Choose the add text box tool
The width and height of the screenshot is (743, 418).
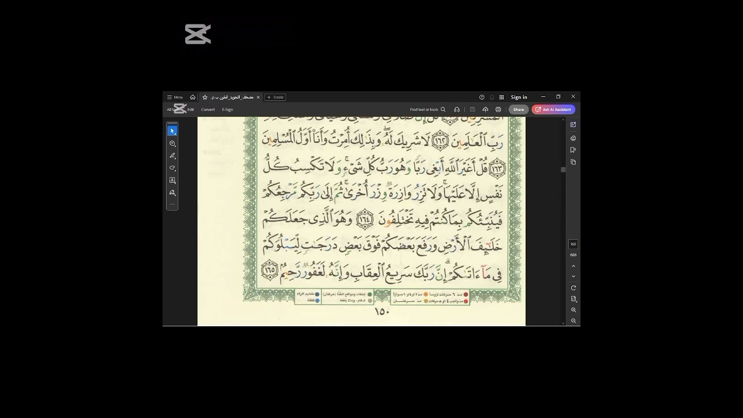pyautogui.click(x=172, y=180)
